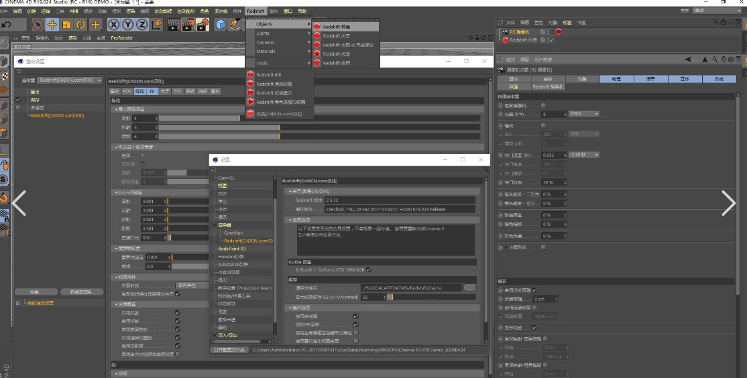The height and width of the screenshot is (378, 747).
Task: Collapse the Cut-off threshold section
Action: [x=116, y=193]
